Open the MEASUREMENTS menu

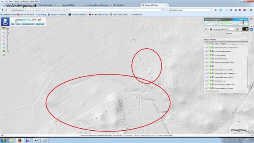click(28, 24)
